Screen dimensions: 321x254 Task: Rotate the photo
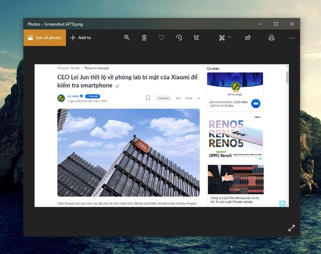(x=179, y=38)
